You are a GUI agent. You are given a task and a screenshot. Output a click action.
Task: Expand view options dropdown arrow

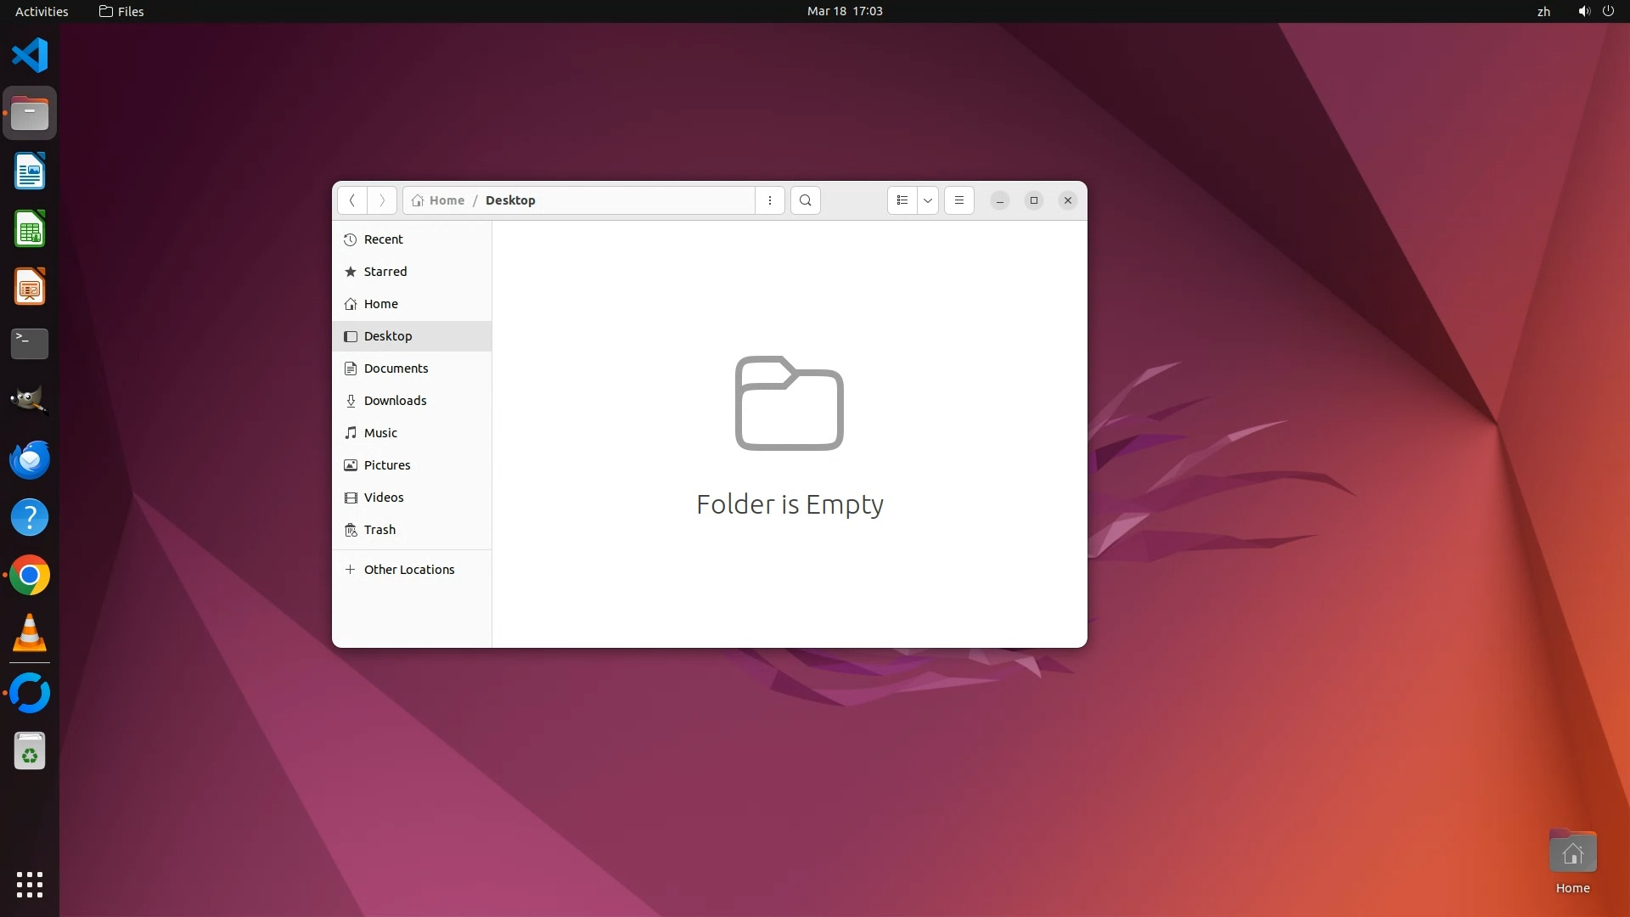point(928,200)
